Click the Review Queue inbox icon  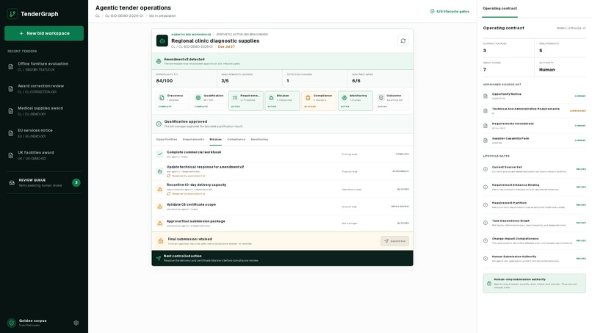click(12, 182)
